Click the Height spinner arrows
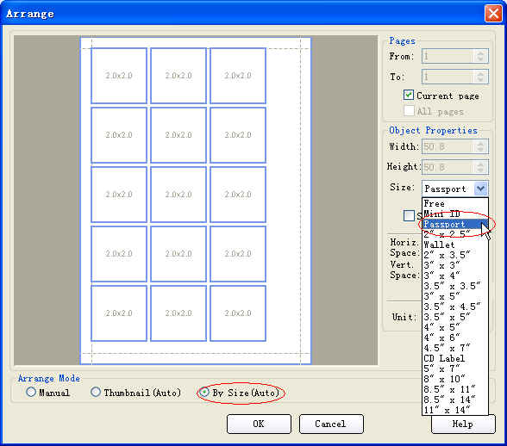507x446 pixels. point(480,167)
